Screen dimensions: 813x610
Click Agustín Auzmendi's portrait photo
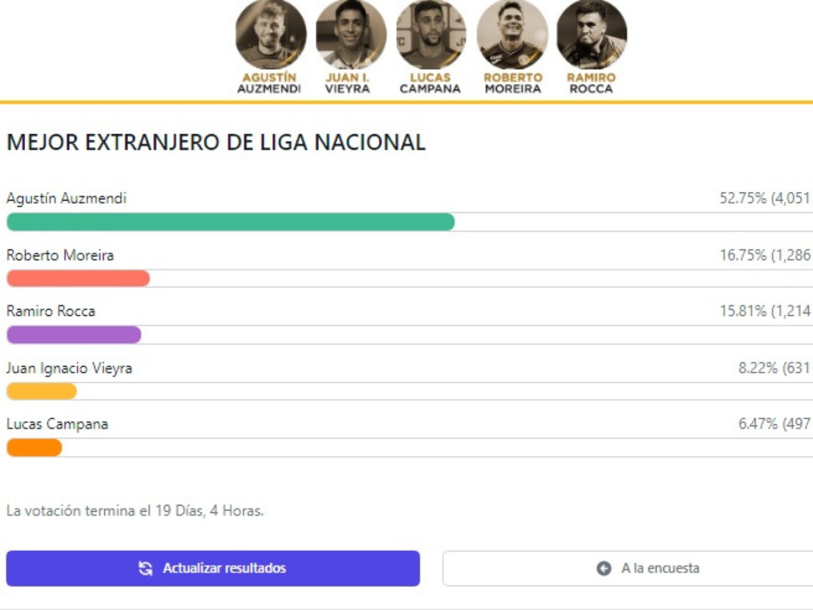click(270, 34)
